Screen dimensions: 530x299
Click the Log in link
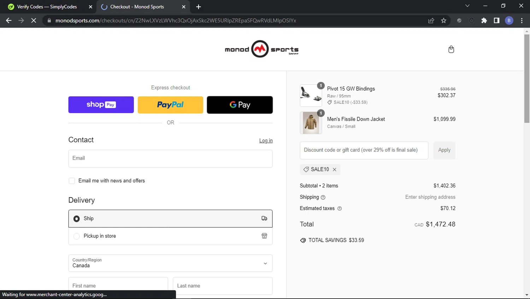pos(266,140)
